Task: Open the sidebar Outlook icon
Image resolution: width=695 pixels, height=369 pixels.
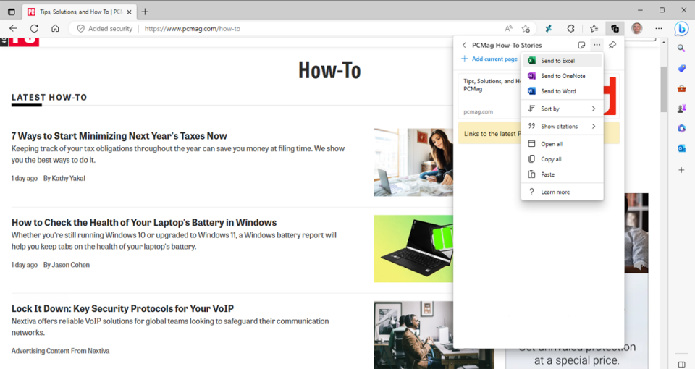Action: [681, 148]
